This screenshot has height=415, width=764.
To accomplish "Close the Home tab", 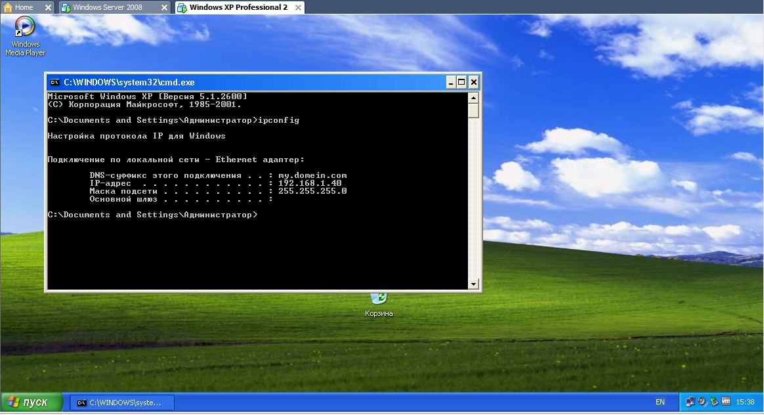I will (48, 7).
